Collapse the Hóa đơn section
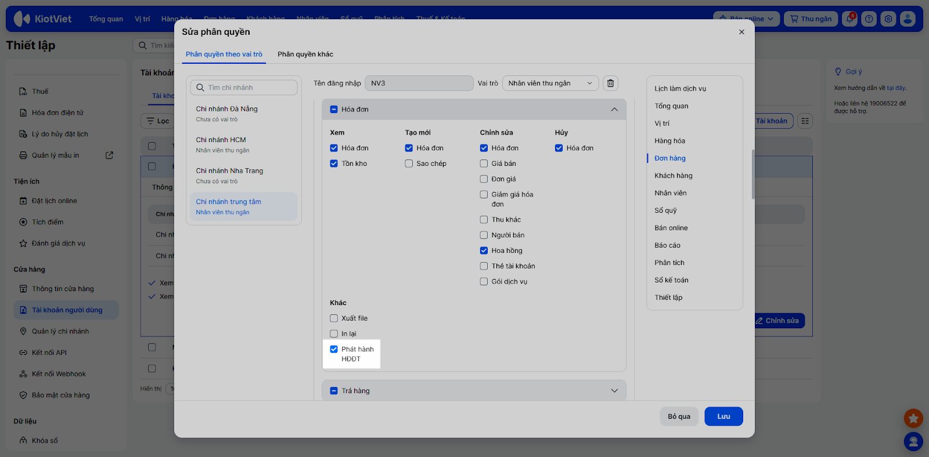Viewport: 929px width, 457px height. [614, 110]
